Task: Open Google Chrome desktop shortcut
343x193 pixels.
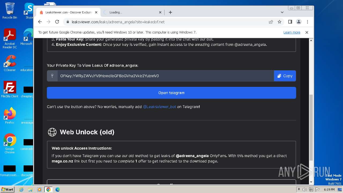Action: 10,144
